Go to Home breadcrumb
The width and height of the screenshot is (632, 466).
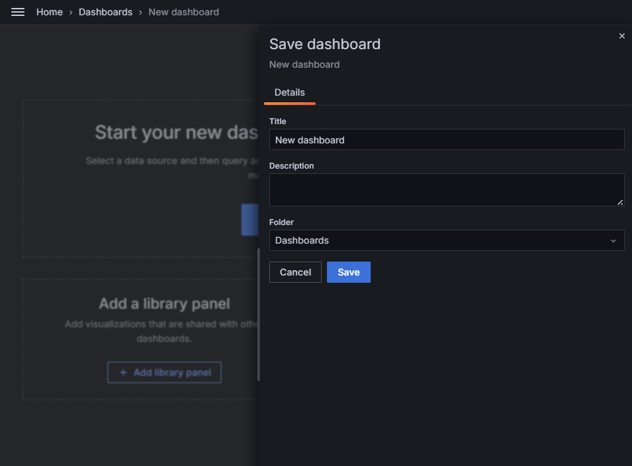[x=50, y=12]
